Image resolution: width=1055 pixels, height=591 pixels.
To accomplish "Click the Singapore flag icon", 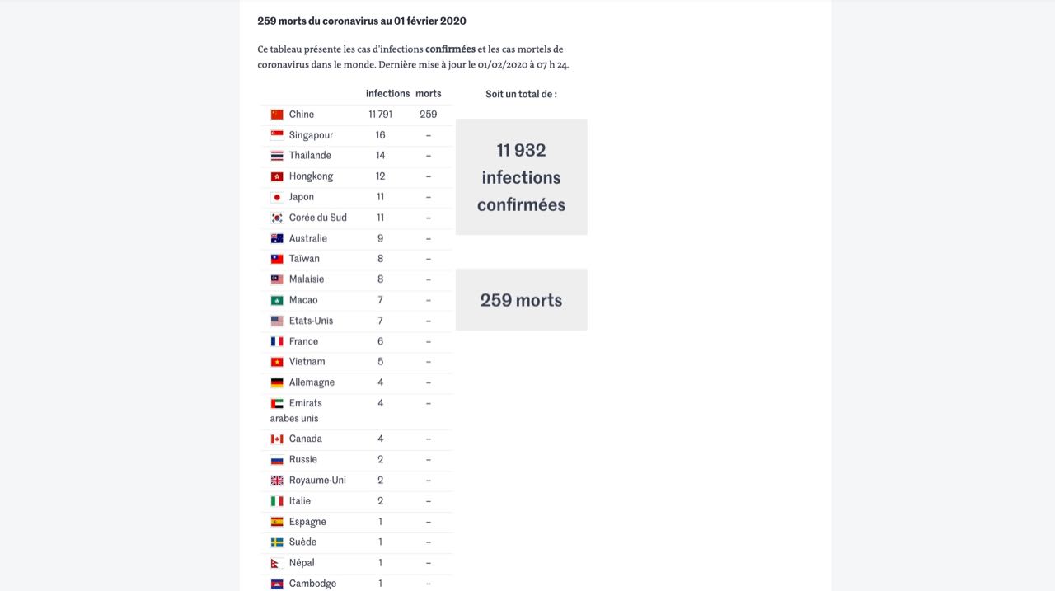I will coord(277,135).
